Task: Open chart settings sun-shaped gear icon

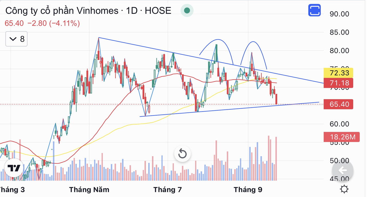Action: click(344, 190)
